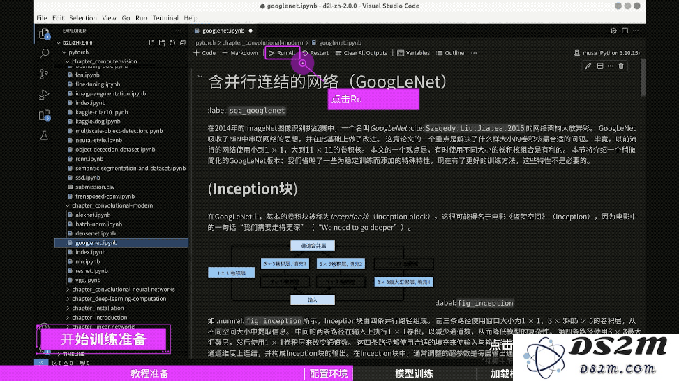The height and width of the screenshot is (381, 679).
Task: Click the Inception block diagram image
Action: 321,272
